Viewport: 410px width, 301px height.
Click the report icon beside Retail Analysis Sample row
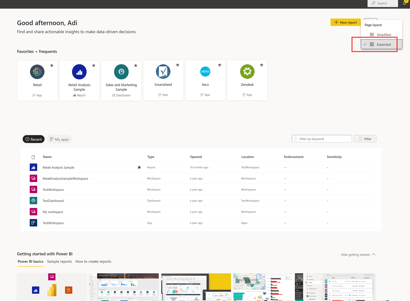(33, 167)
